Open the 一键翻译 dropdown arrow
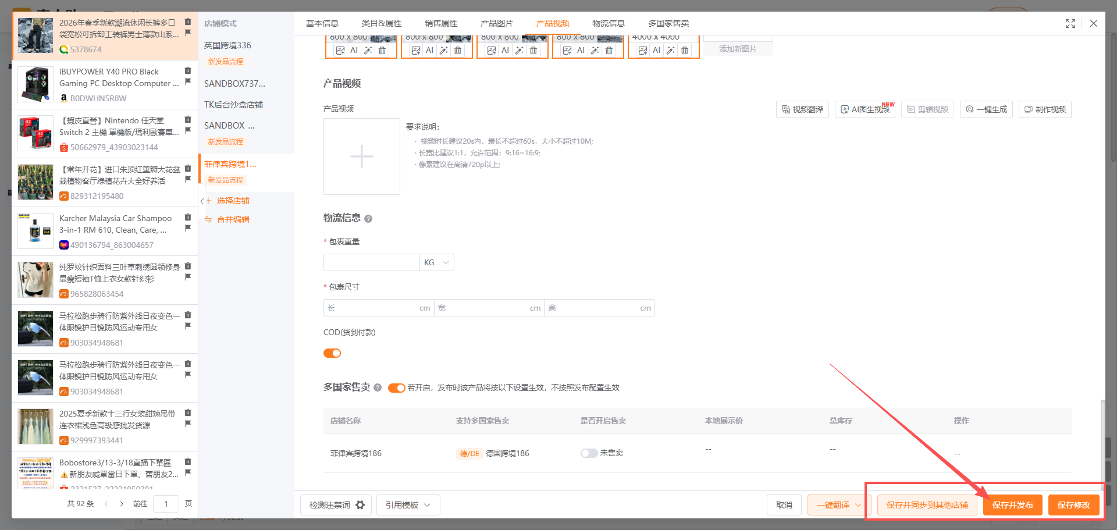This screenshot has height=530, width=1117. tap(859, 505)
